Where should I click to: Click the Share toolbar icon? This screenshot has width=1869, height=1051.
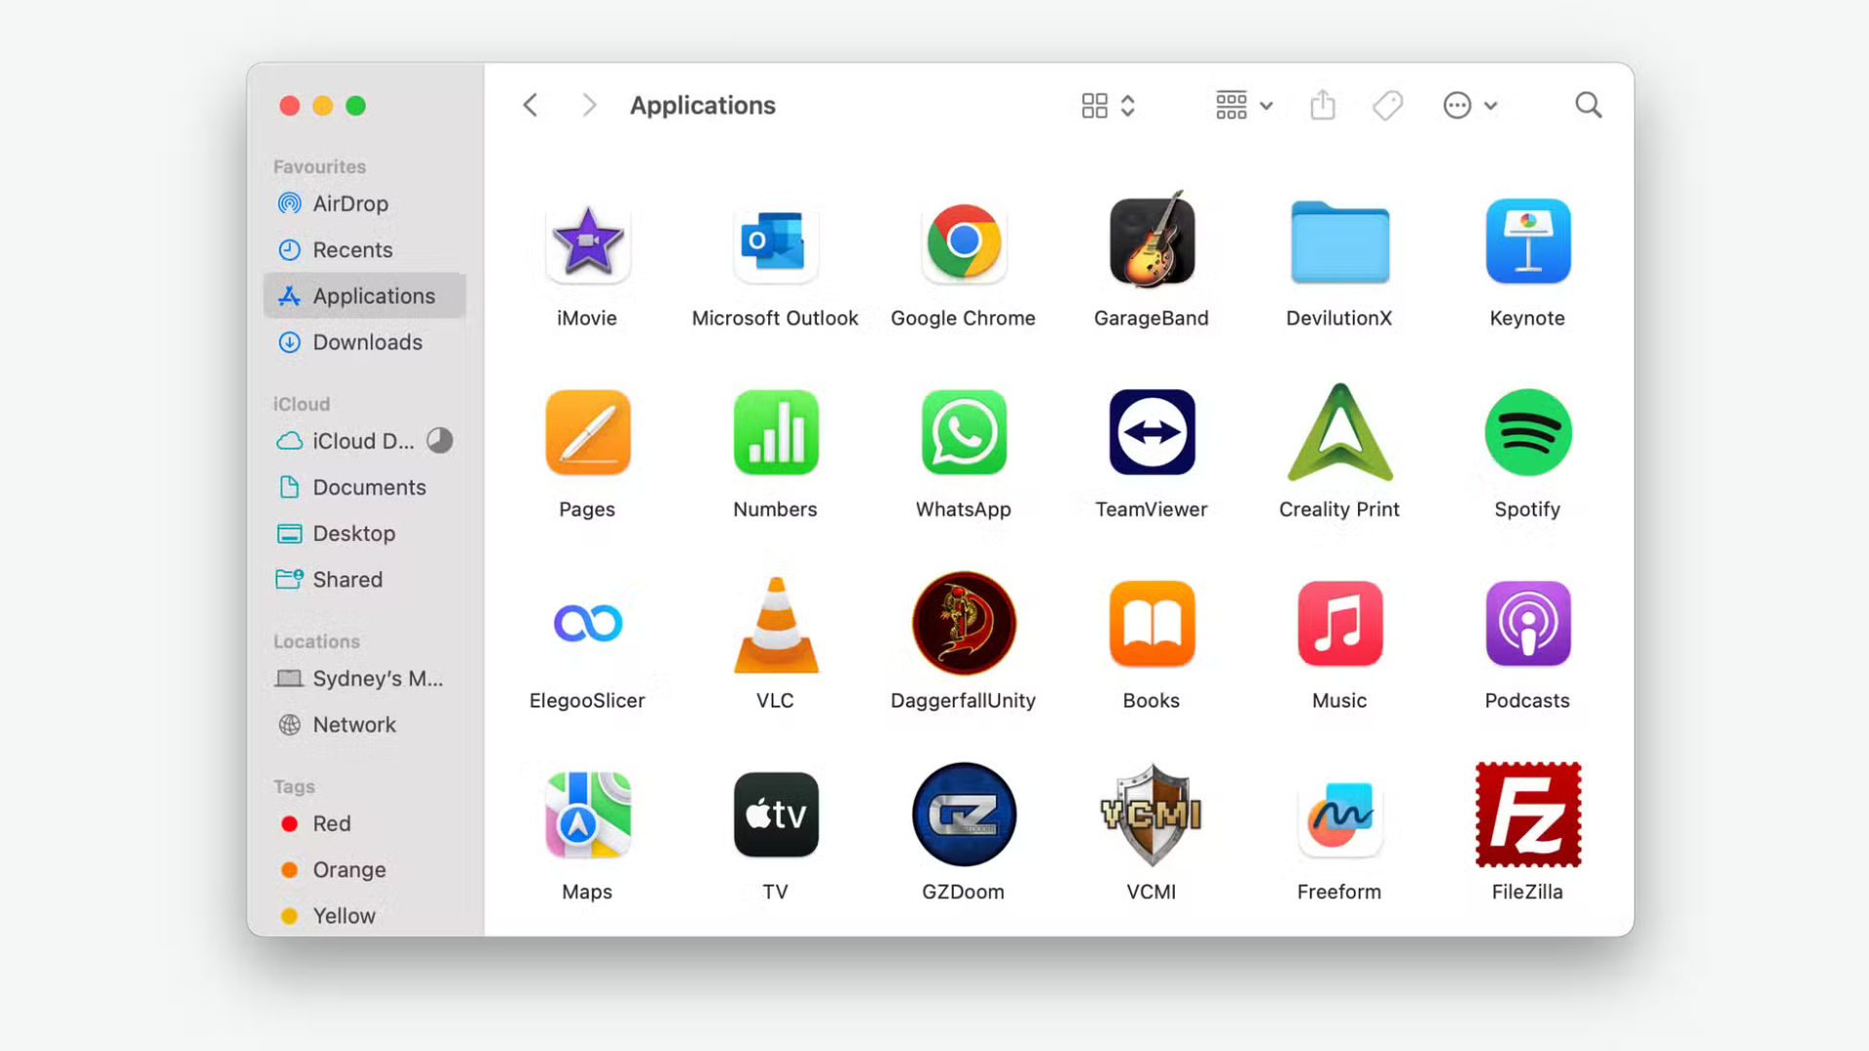[x=1323, y=105]
